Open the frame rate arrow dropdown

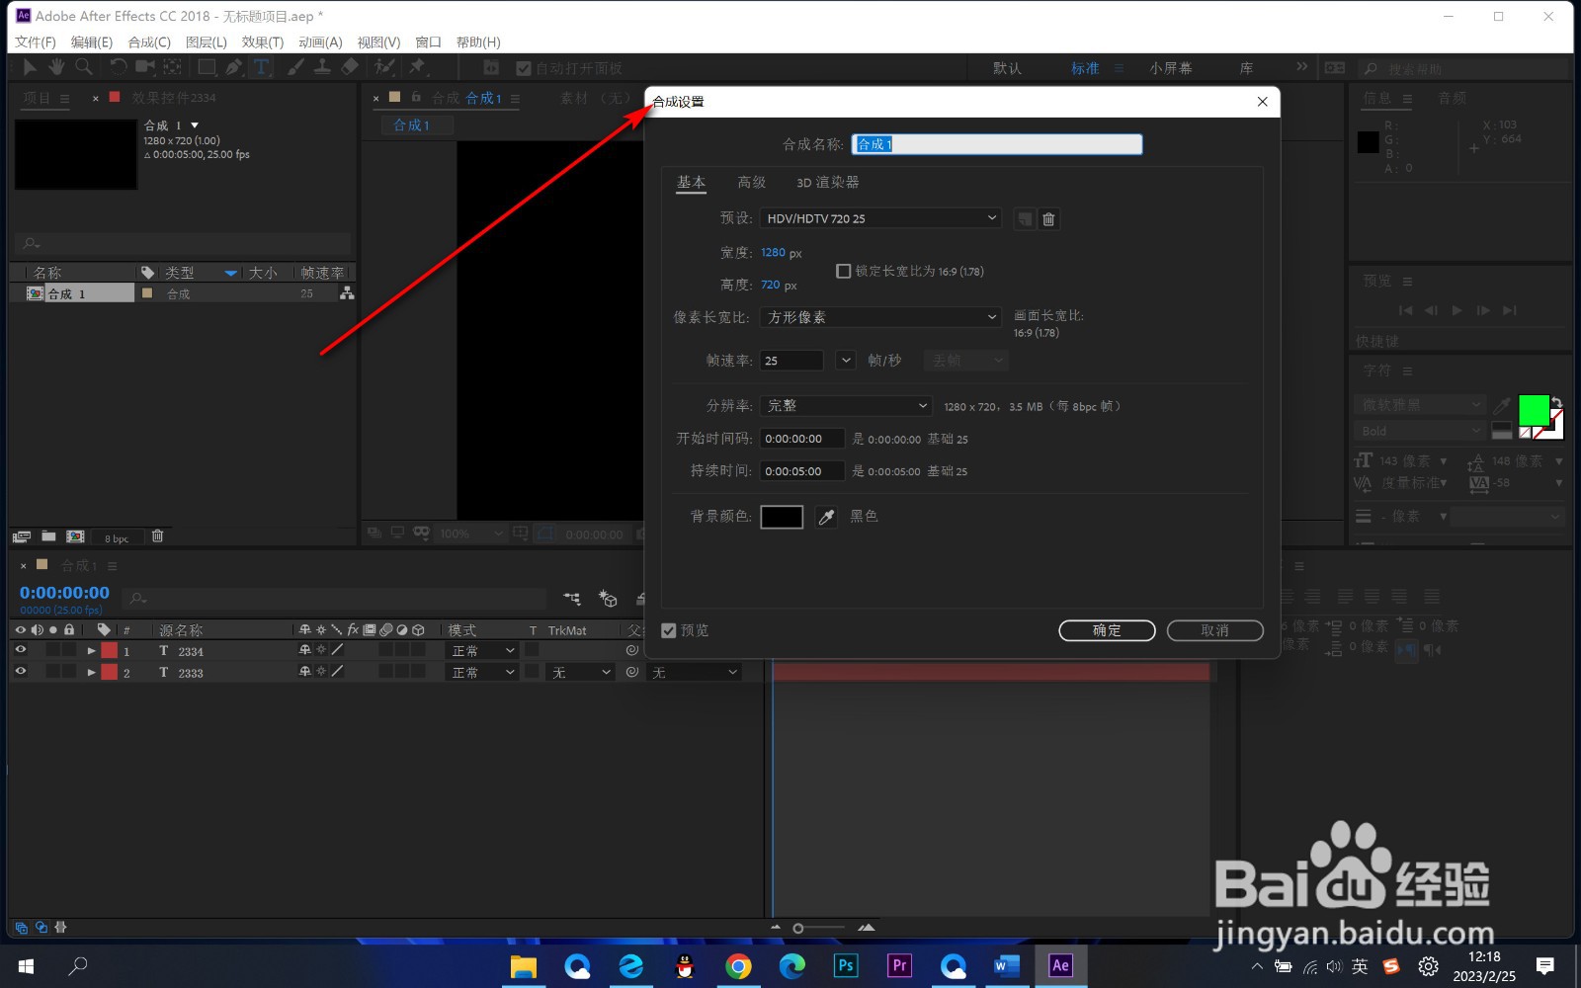pyautogui.click(x=846, y=361)
